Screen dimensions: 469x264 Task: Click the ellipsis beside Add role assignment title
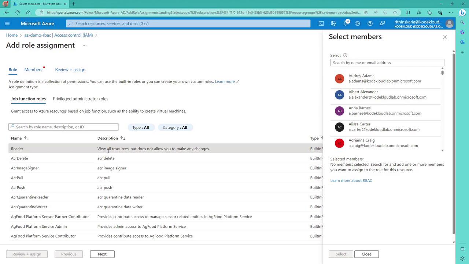[x=84, y=45]
